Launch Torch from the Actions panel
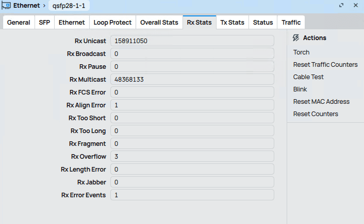 point(302,52)
